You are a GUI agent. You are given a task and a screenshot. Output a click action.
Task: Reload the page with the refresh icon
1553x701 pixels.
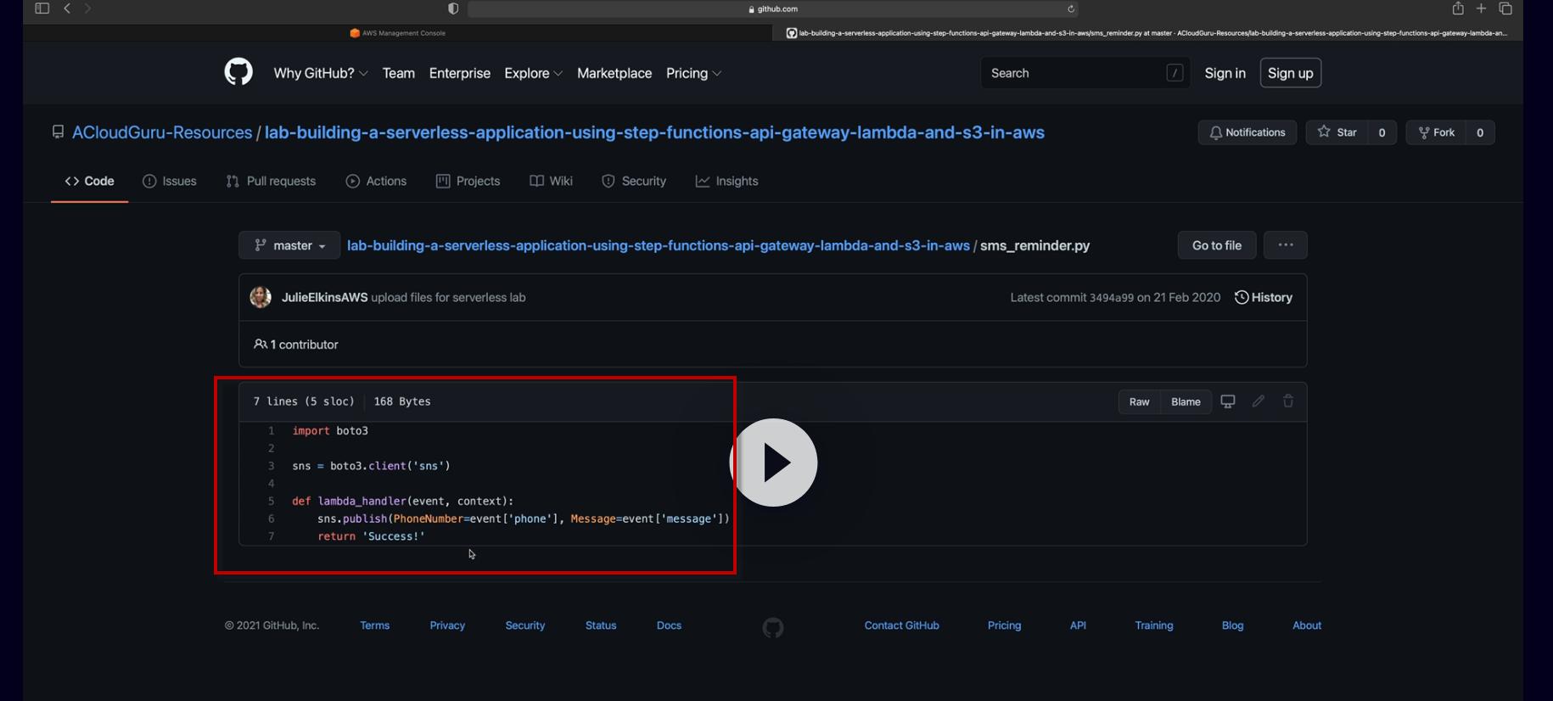pyautogui.click(x=1071, y=8)
